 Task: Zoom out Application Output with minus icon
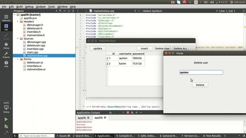[x=141, y=112]
